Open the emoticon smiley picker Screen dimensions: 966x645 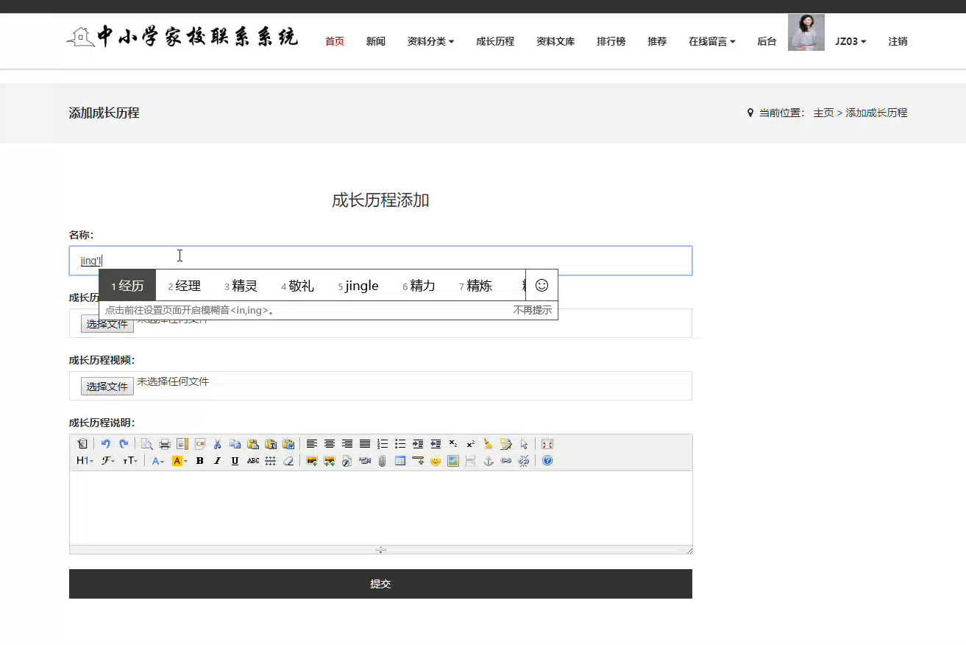click(436, 461)
